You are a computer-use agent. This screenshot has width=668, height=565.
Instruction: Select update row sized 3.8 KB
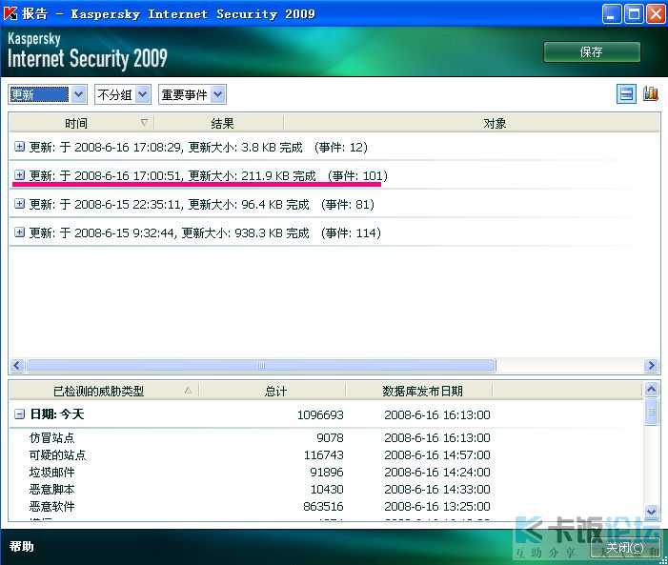click(x=334, y=147)
